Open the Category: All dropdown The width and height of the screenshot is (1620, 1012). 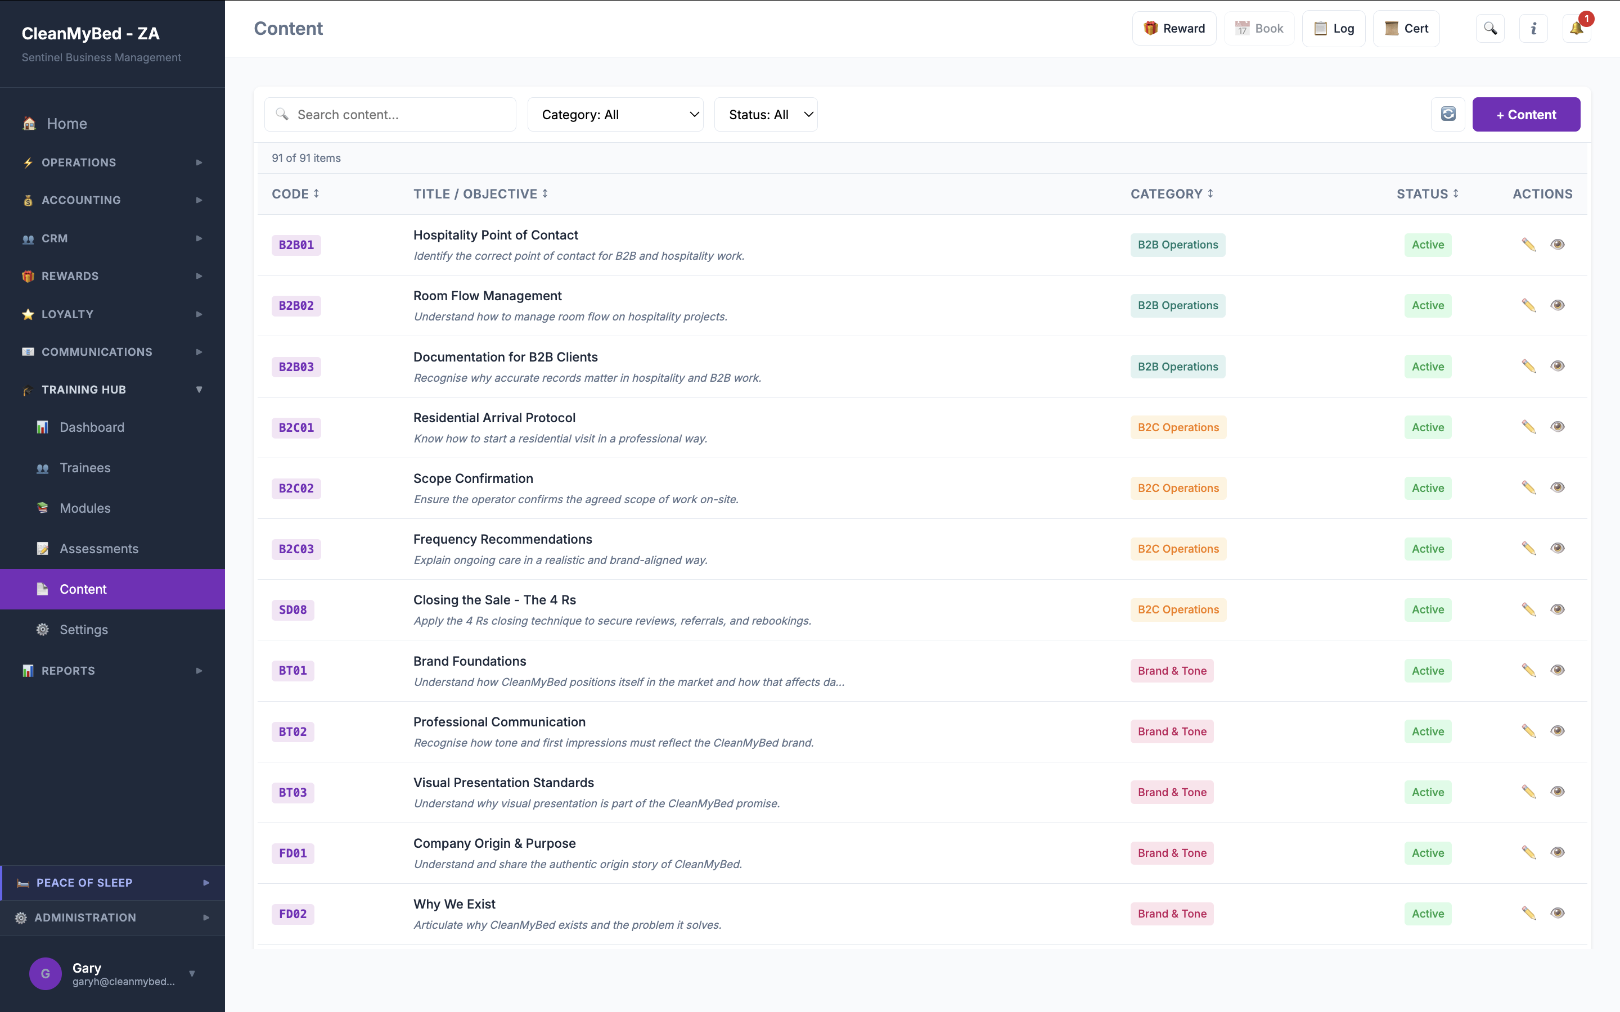(x=614, y=115)
